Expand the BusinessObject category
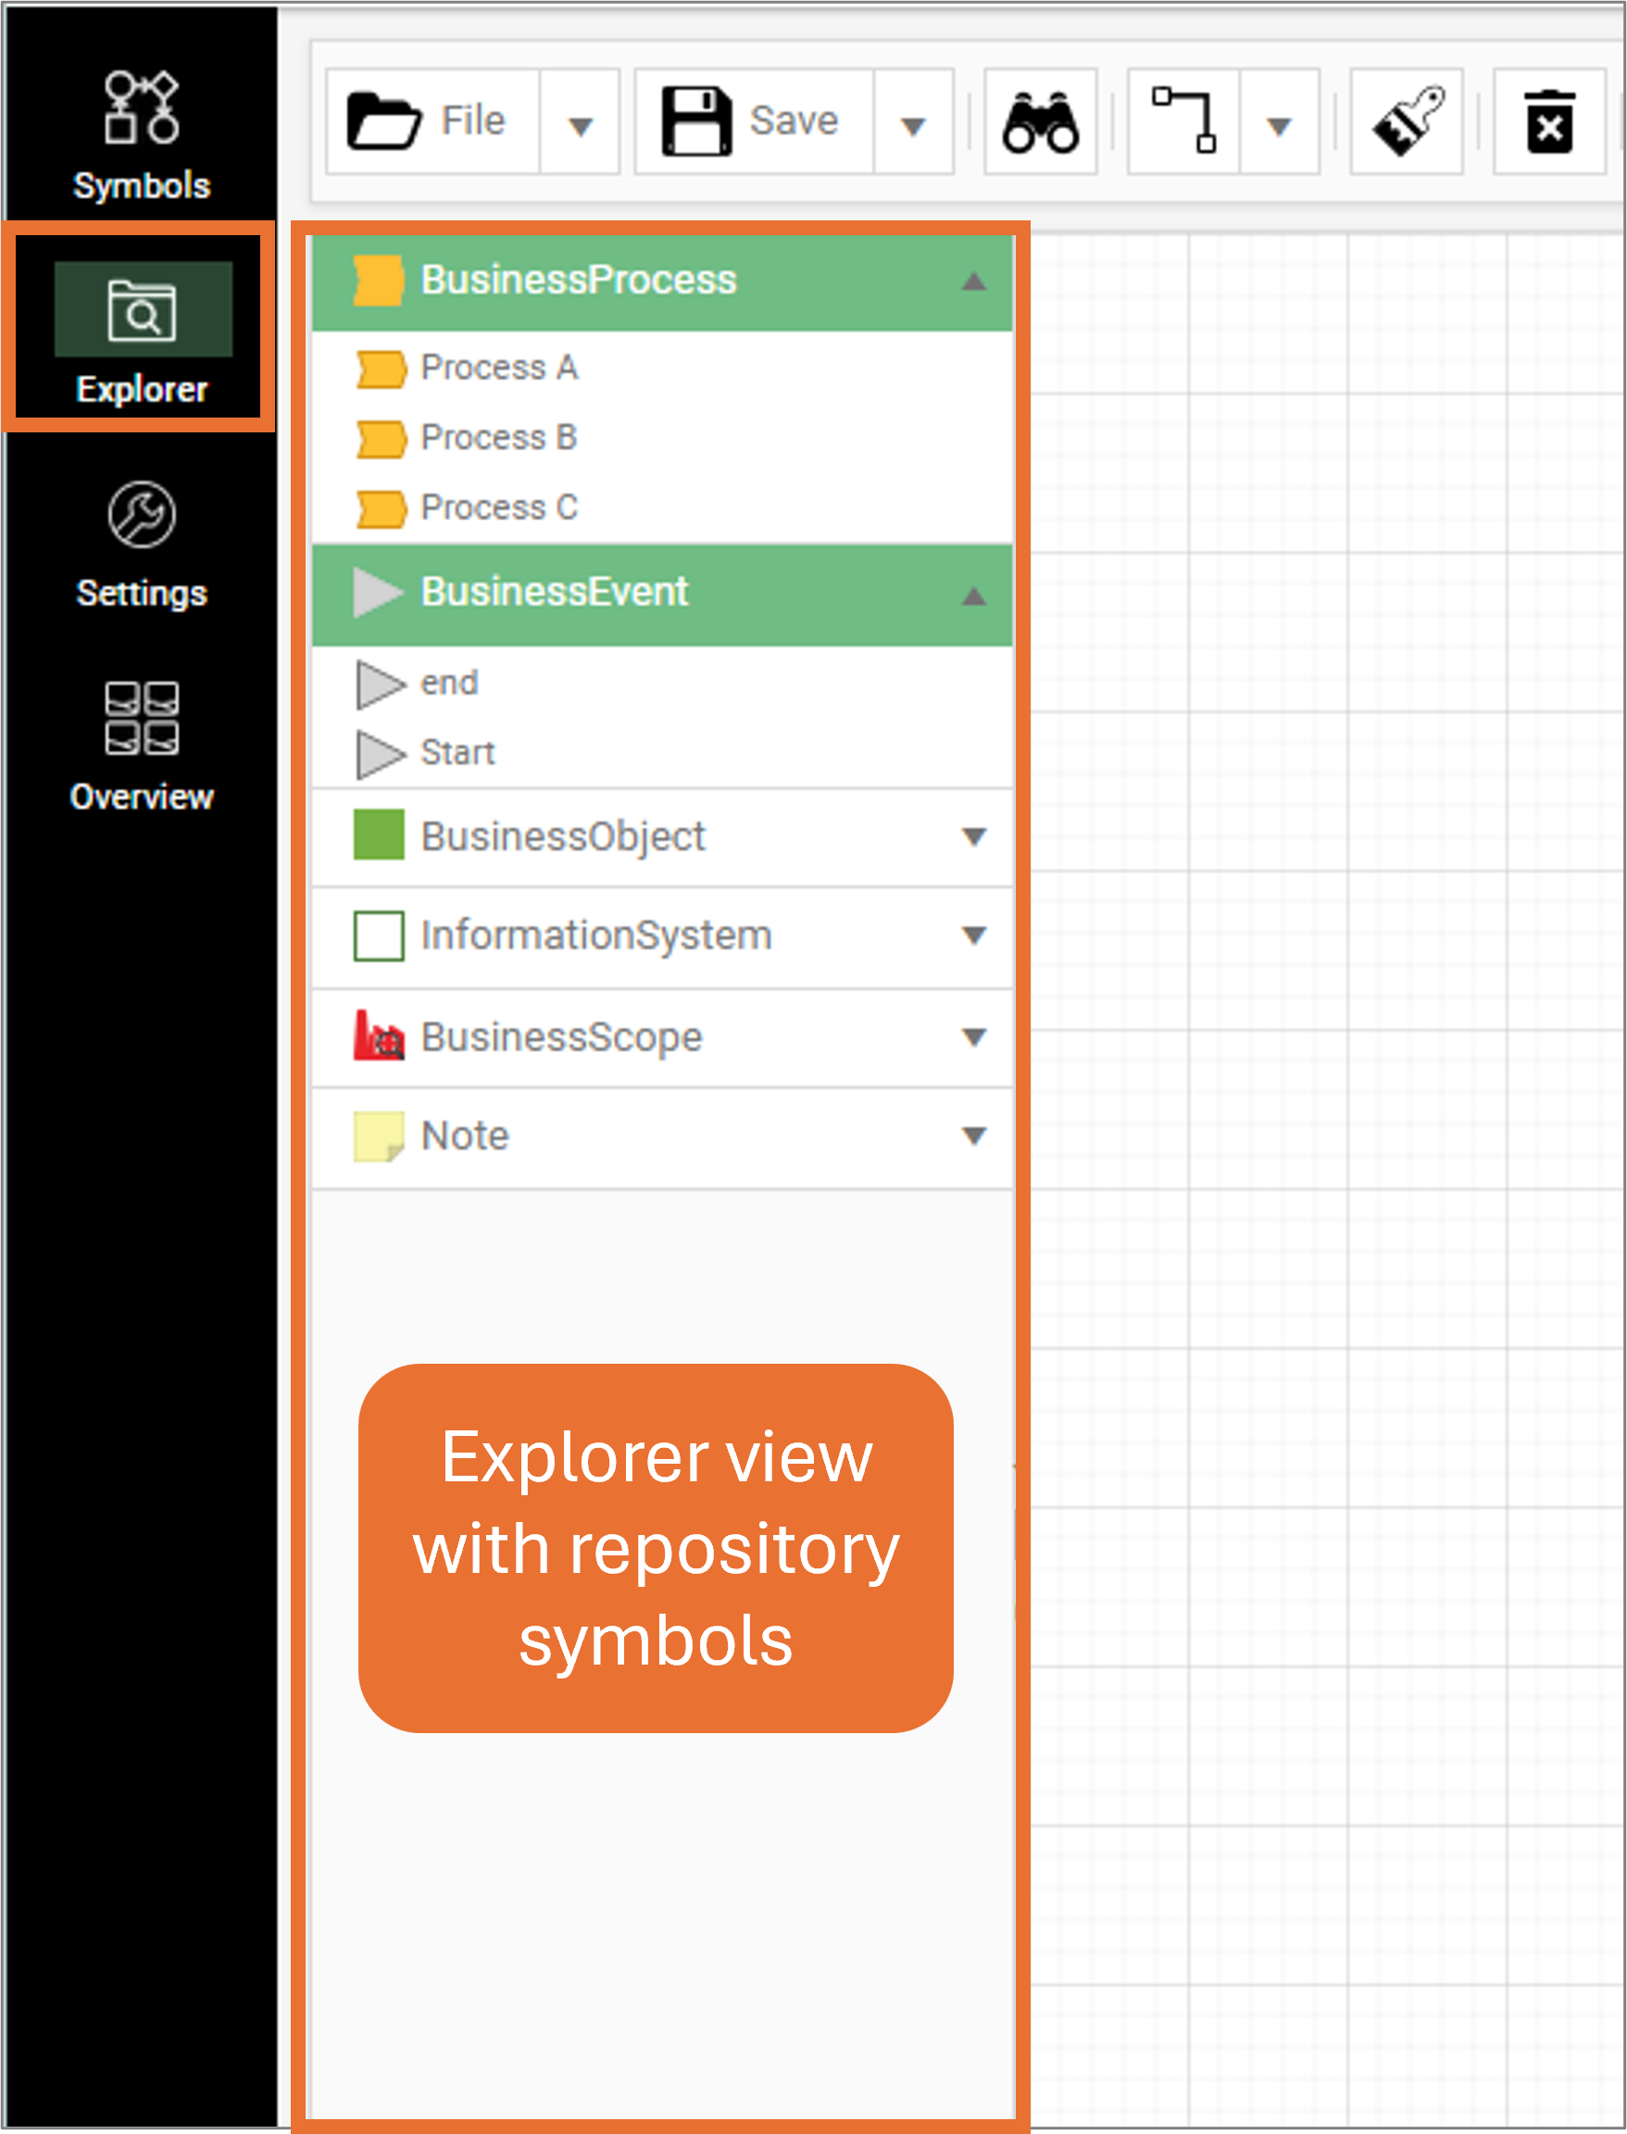The width and height of the screenshot is (1627, 2134). 975,838
